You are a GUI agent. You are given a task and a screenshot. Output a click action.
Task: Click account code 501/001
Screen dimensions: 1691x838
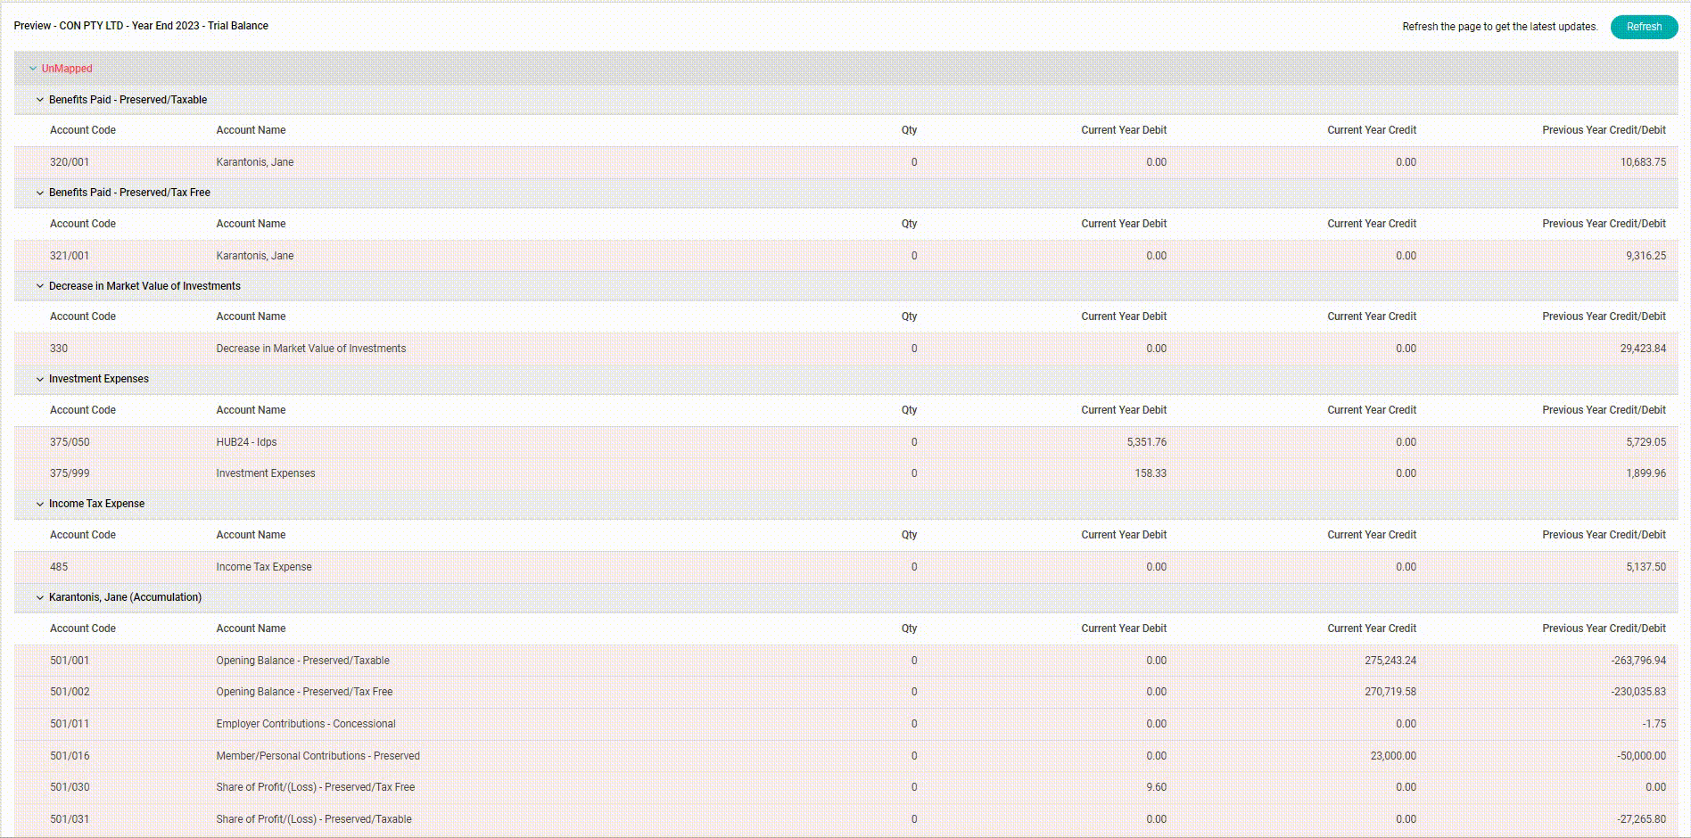point(70,661)
